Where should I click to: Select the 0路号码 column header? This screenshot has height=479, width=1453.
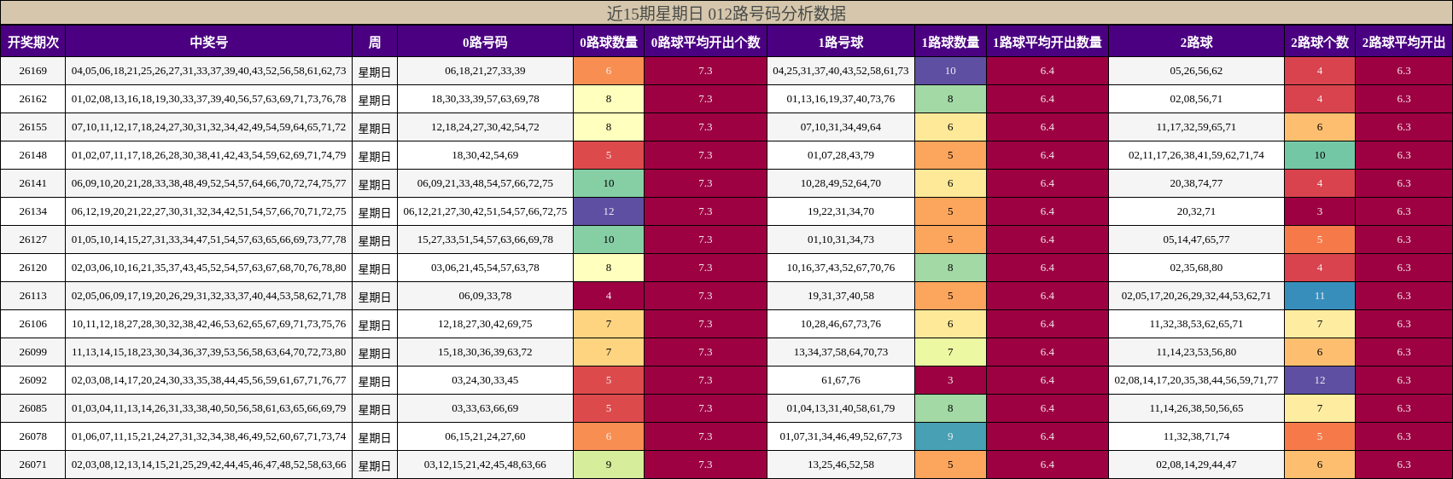coord(485,42)
